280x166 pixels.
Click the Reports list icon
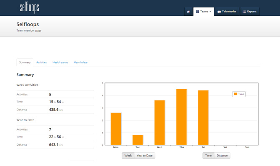245,12
